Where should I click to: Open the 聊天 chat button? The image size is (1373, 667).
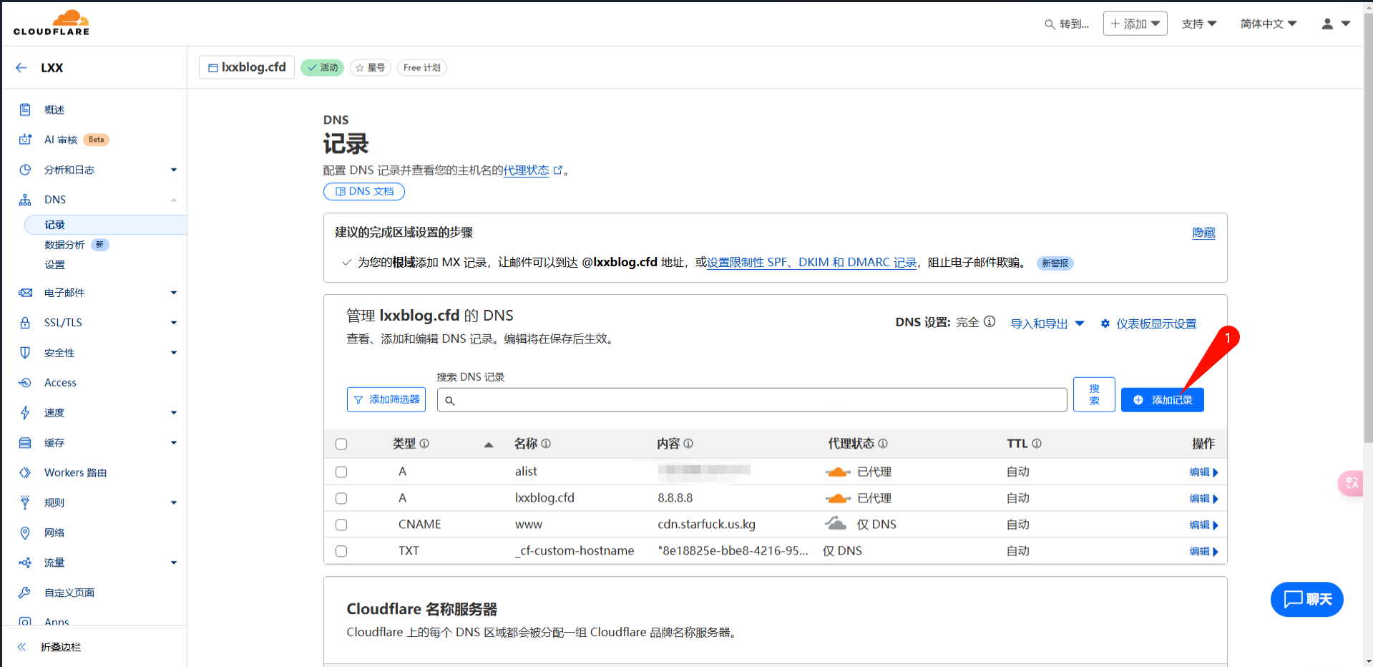[1306, 600]
